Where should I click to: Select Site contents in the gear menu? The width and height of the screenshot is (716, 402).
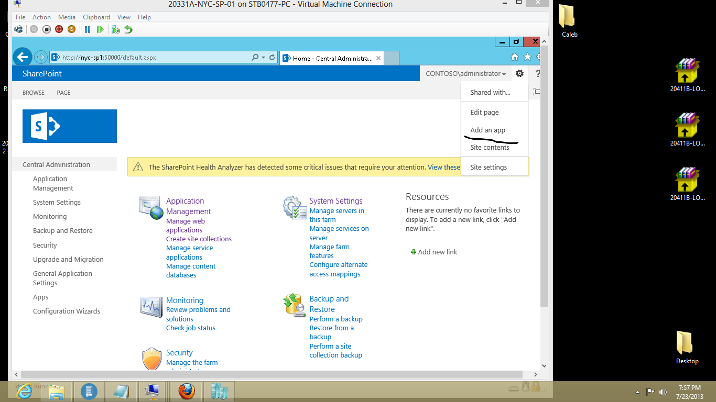(490, 147)
